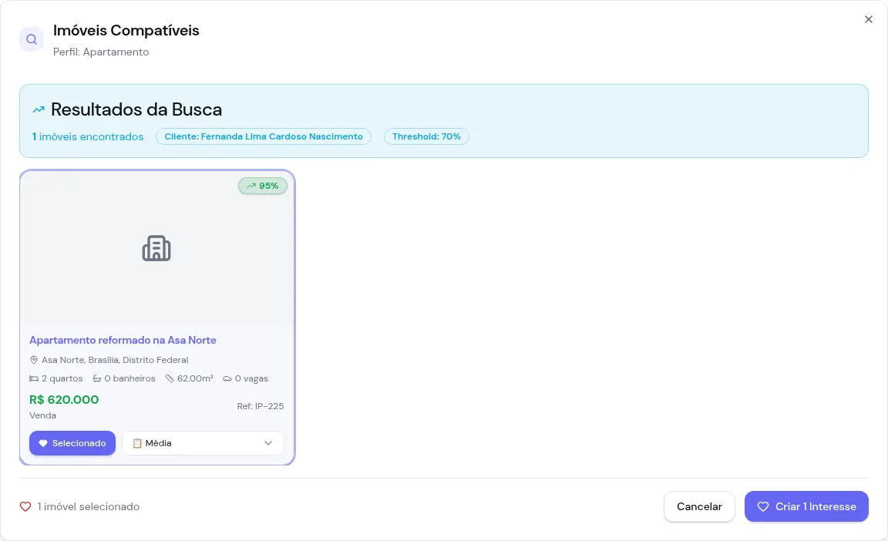This screenshot has height=541, width=888.
Task: Click the Cancelar button
Action: [699, 506]
